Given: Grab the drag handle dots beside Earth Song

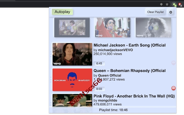Looking at the screenshot, I should click(x=51, y=54).
